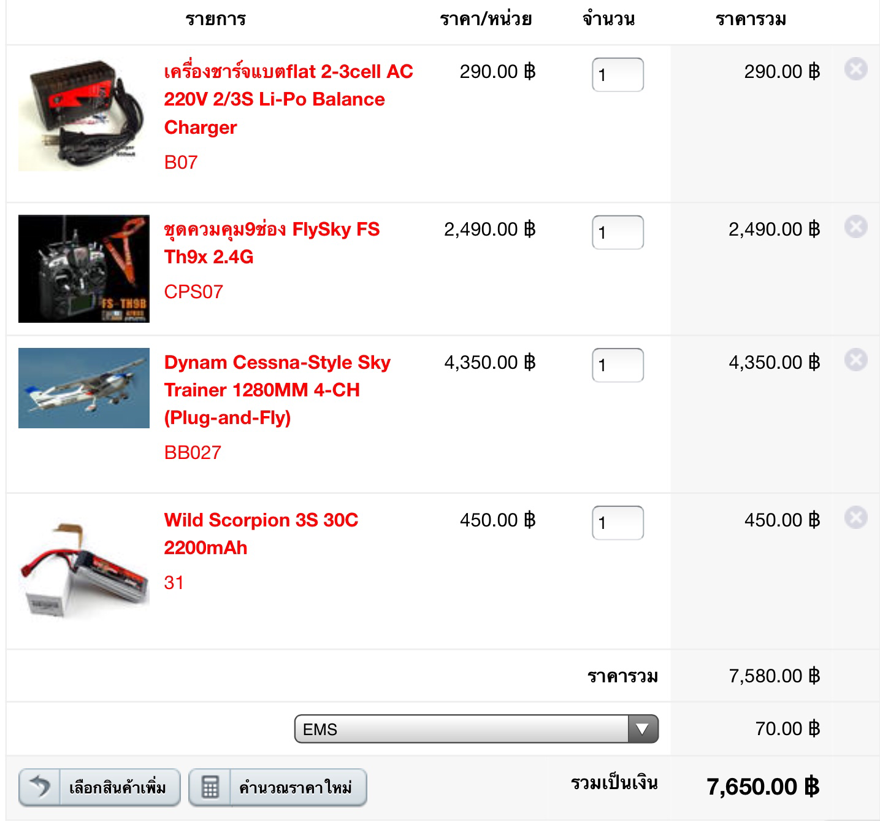Delete the Dynam Cessna Sky Trainer row
Image resolution: width=880 pixels, height=821 pixels.
(x=855, y=360)
